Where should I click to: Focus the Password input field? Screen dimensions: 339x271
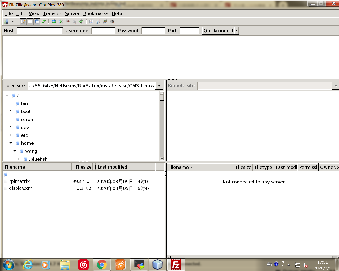pyautogui.click(x=153, y=31)
